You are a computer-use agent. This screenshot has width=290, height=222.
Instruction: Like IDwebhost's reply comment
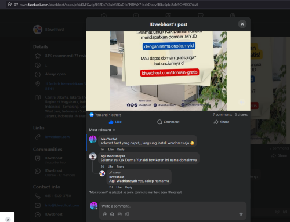(x=119, y=187)
